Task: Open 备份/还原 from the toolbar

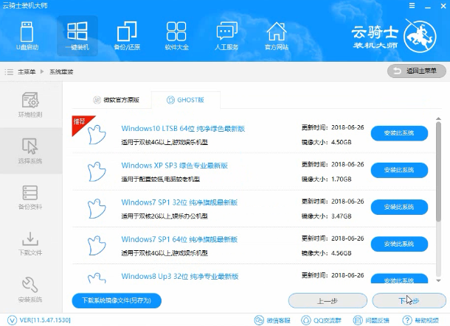Action: (127, 36)
